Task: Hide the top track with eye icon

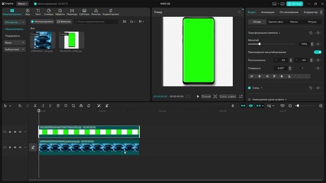Action: tap(15, 132)
